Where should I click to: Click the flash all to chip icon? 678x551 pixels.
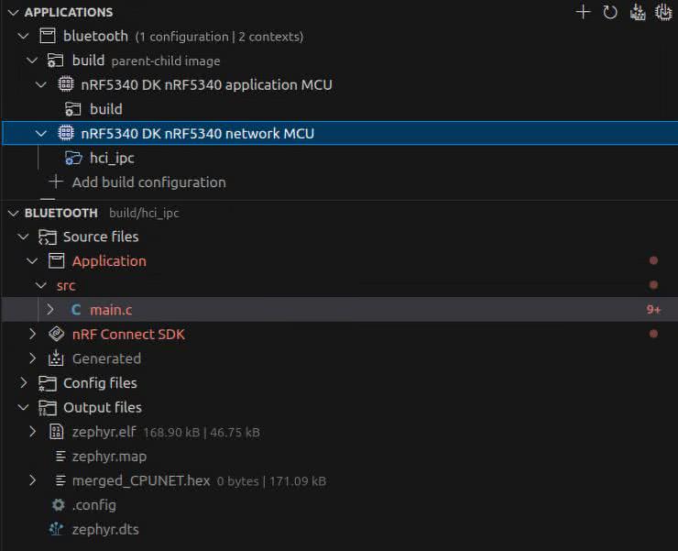[x=663, y=12]
